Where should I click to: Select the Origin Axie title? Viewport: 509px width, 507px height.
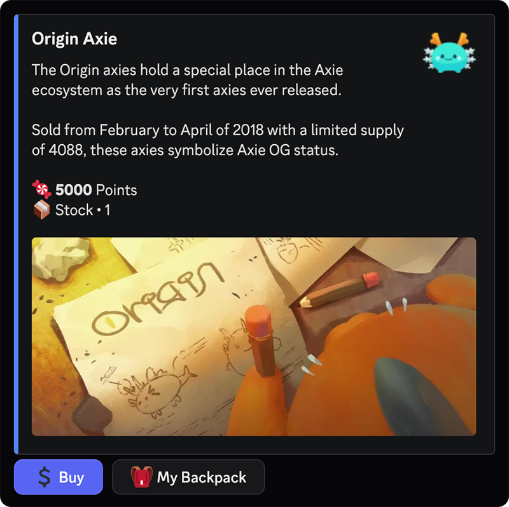(x=74, y=39)
